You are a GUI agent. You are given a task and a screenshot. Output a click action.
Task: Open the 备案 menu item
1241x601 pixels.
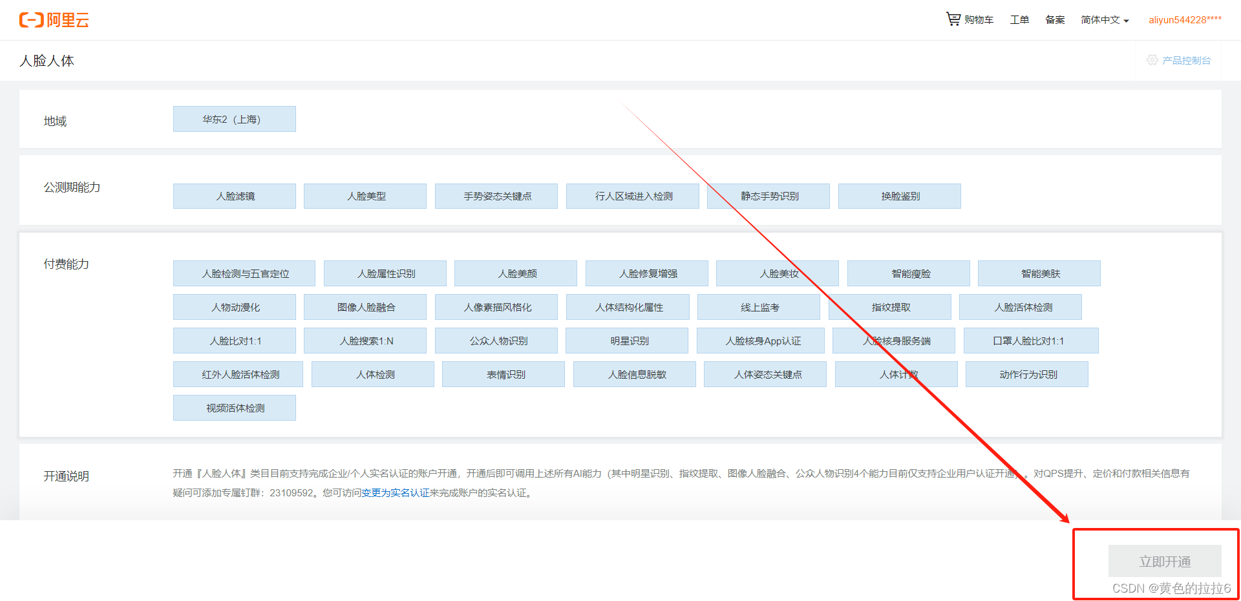[x=1055, y=20]
